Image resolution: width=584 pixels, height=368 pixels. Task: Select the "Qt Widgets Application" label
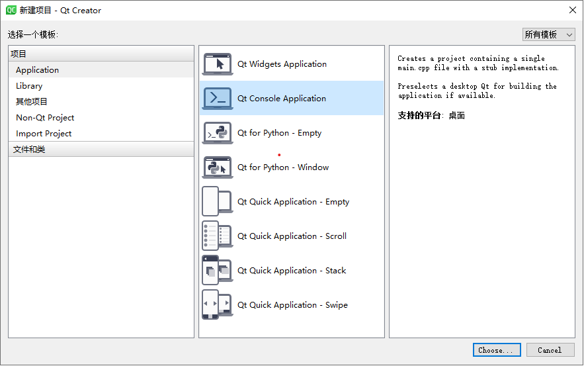[x=282, y=64]
